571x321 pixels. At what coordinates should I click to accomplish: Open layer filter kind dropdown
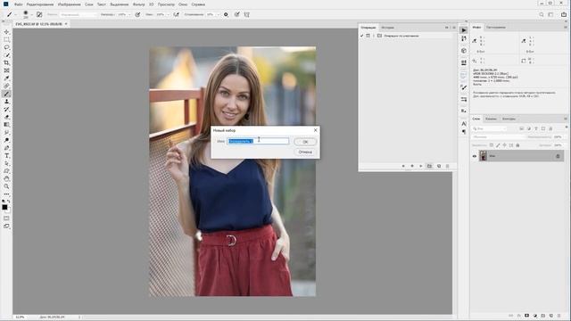click(489, 128)
